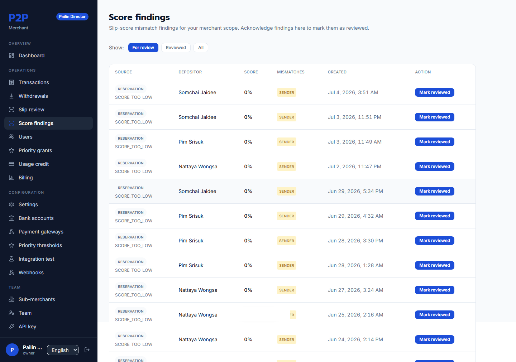516x362 pixels.
Task: Click the Pailin Director badge
Action: pos(72,17)
